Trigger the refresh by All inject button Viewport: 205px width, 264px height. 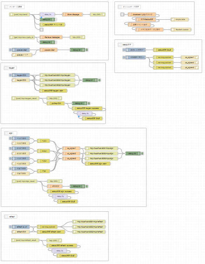click(x=10, y=227)
